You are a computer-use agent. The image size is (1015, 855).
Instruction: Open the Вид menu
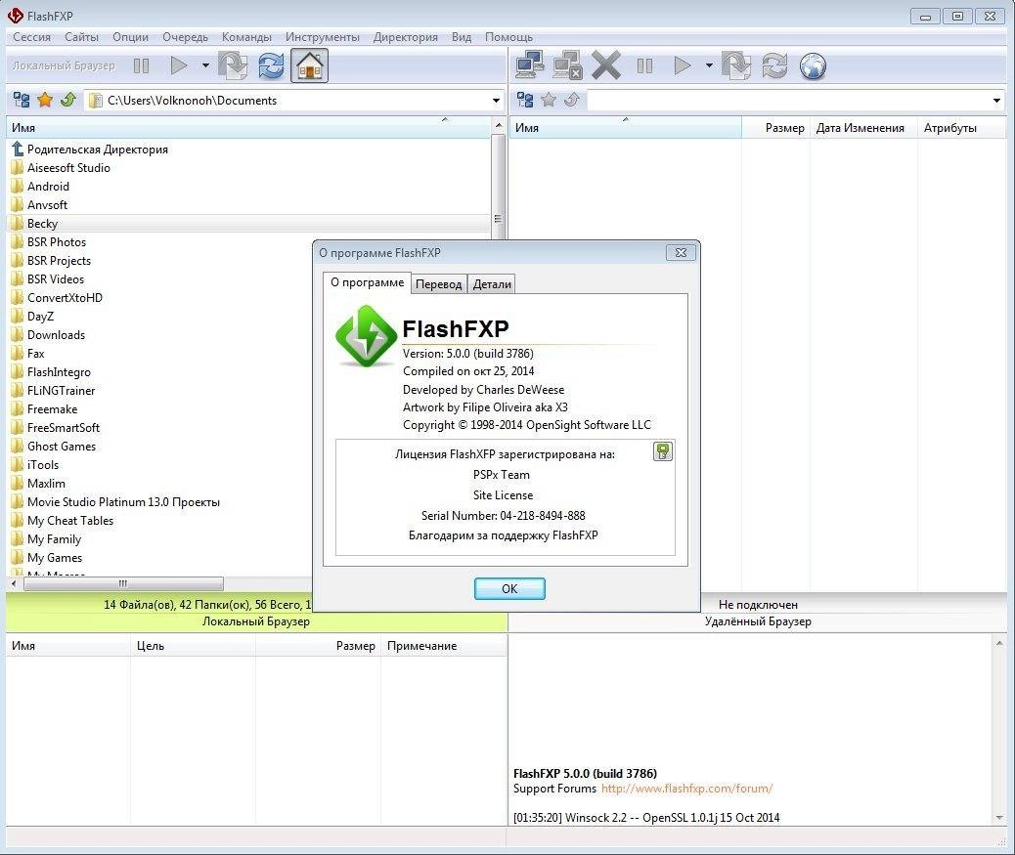point(462,37)
